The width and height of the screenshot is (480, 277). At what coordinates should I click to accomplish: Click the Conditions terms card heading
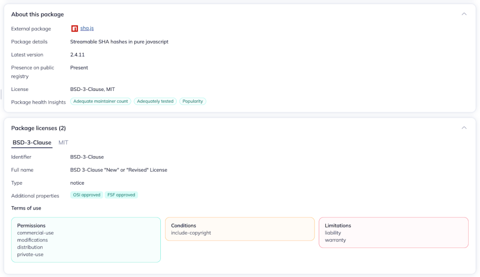point(183,225)
